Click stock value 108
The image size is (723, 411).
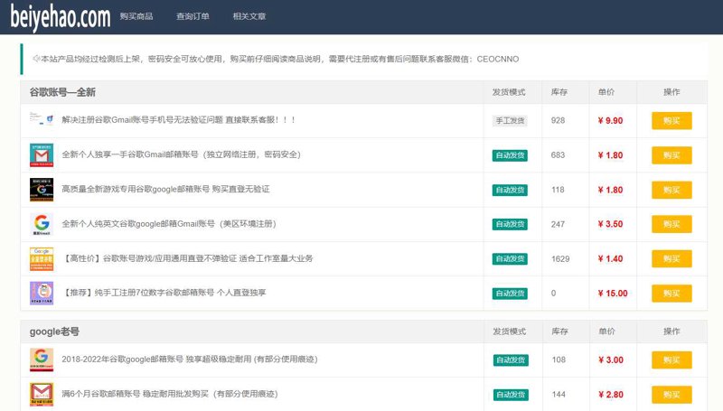click(x=559, y=360)
